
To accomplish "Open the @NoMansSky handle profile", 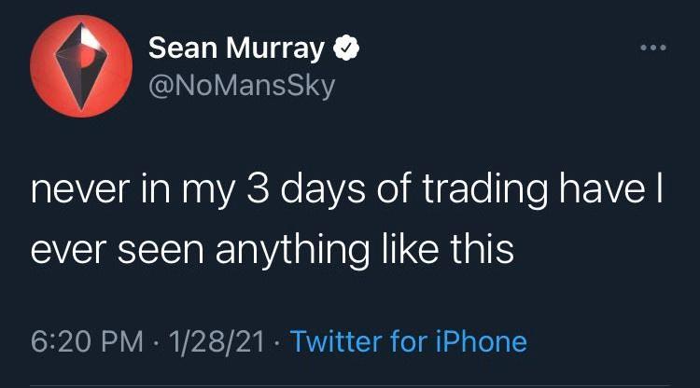I will 240,87.
